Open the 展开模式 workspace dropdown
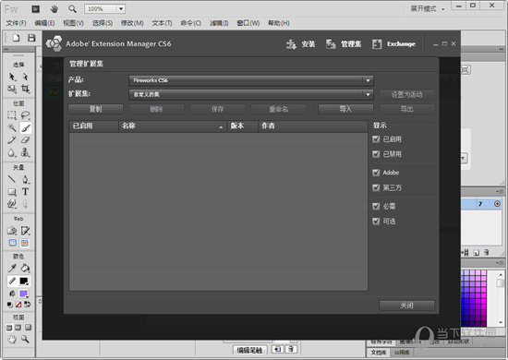 pos(428,8)
